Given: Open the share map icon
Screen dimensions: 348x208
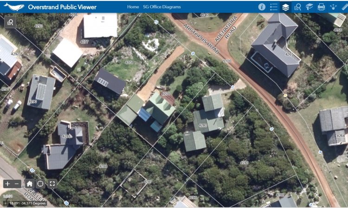Looking at the screenshot, I should 333,7.
